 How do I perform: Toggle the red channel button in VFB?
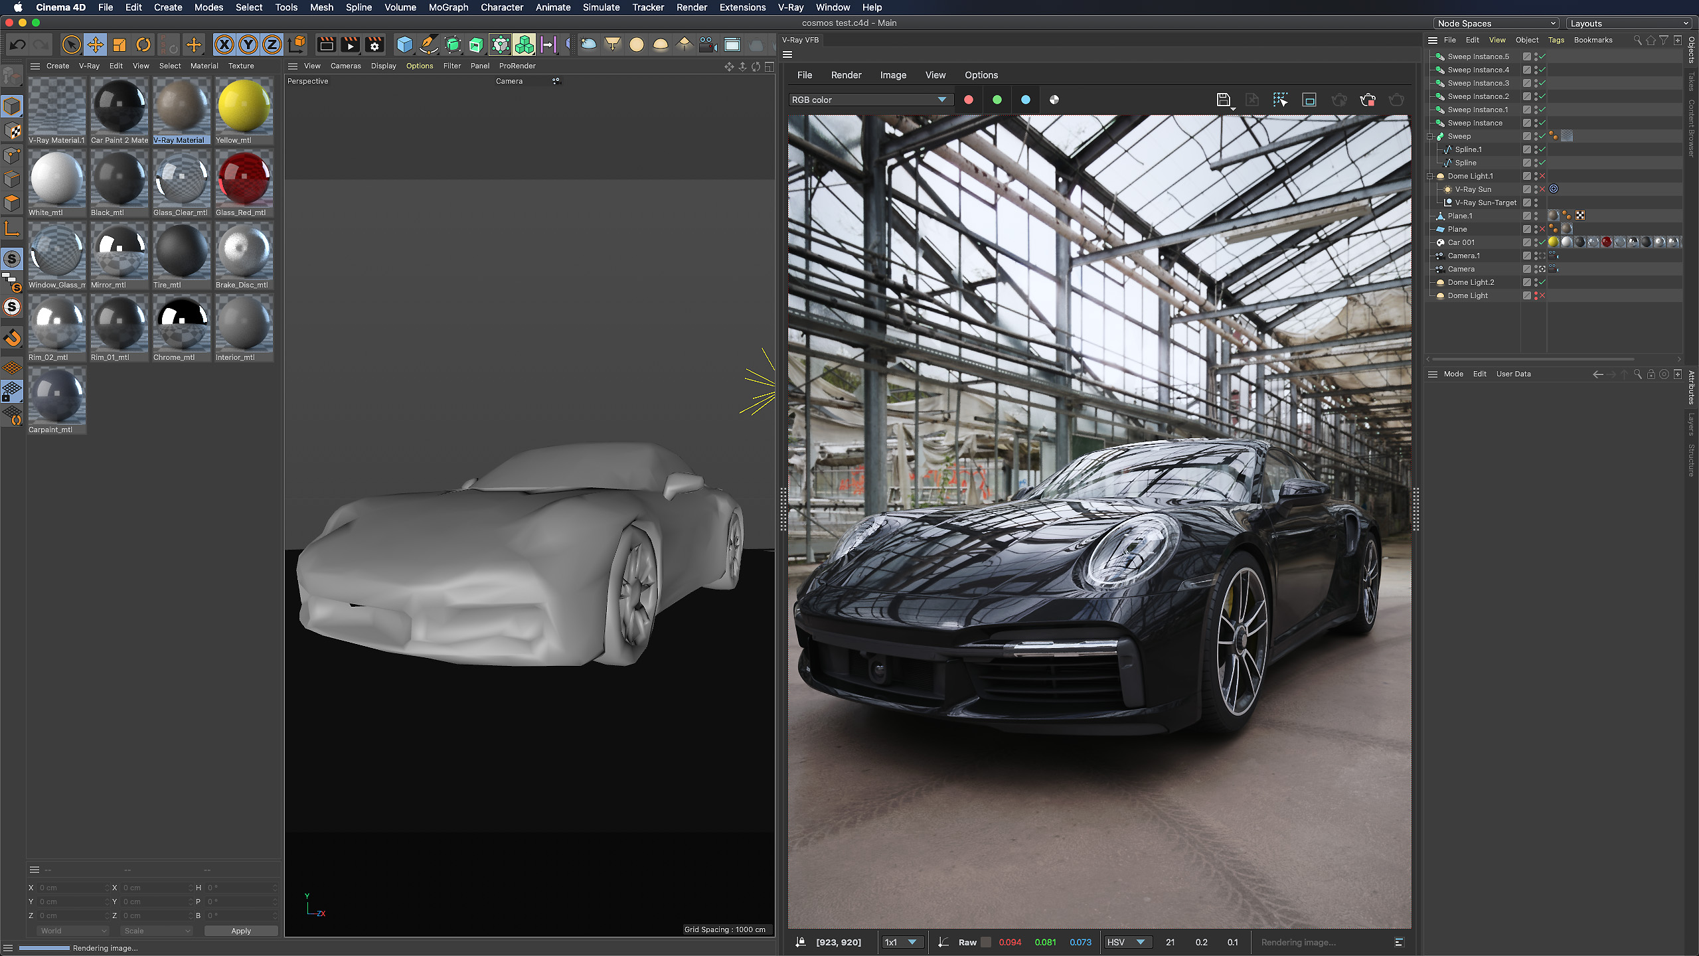pyautogui.click(x=969, y=100)
